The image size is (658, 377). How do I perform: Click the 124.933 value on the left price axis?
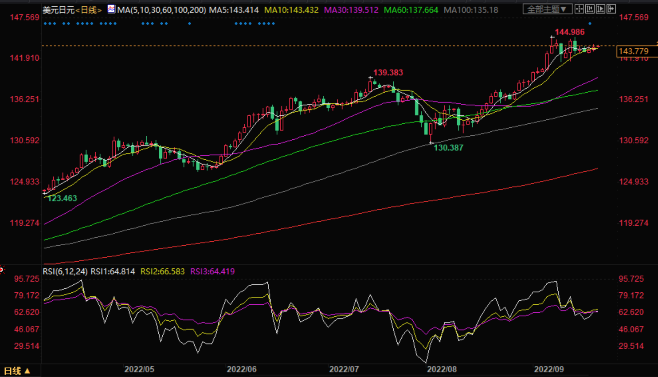(25, 181)
